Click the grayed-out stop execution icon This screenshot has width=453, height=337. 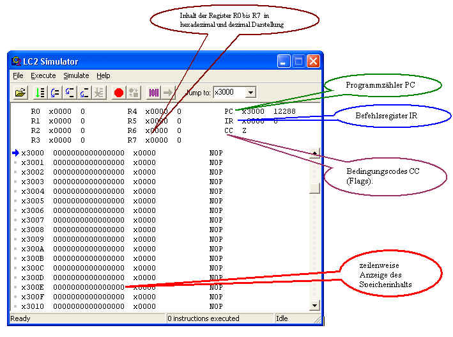(99, 93)
